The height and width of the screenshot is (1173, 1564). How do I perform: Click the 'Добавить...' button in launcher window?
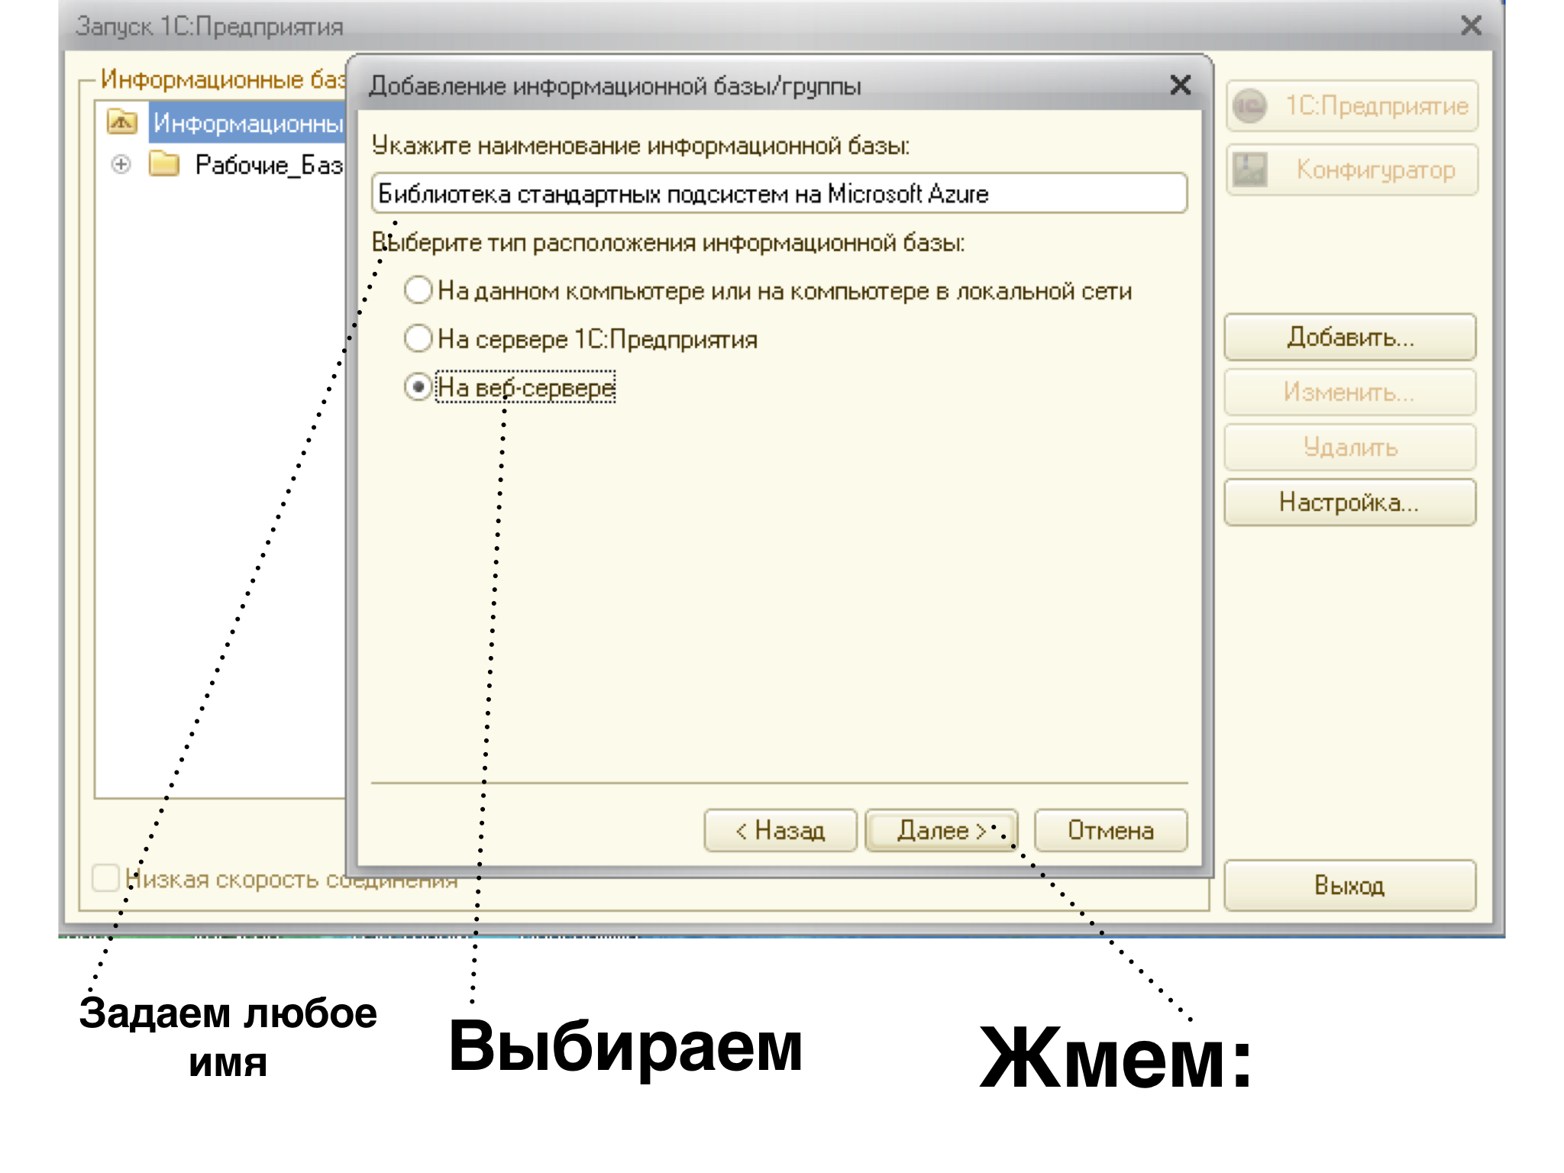point(1349,337)
